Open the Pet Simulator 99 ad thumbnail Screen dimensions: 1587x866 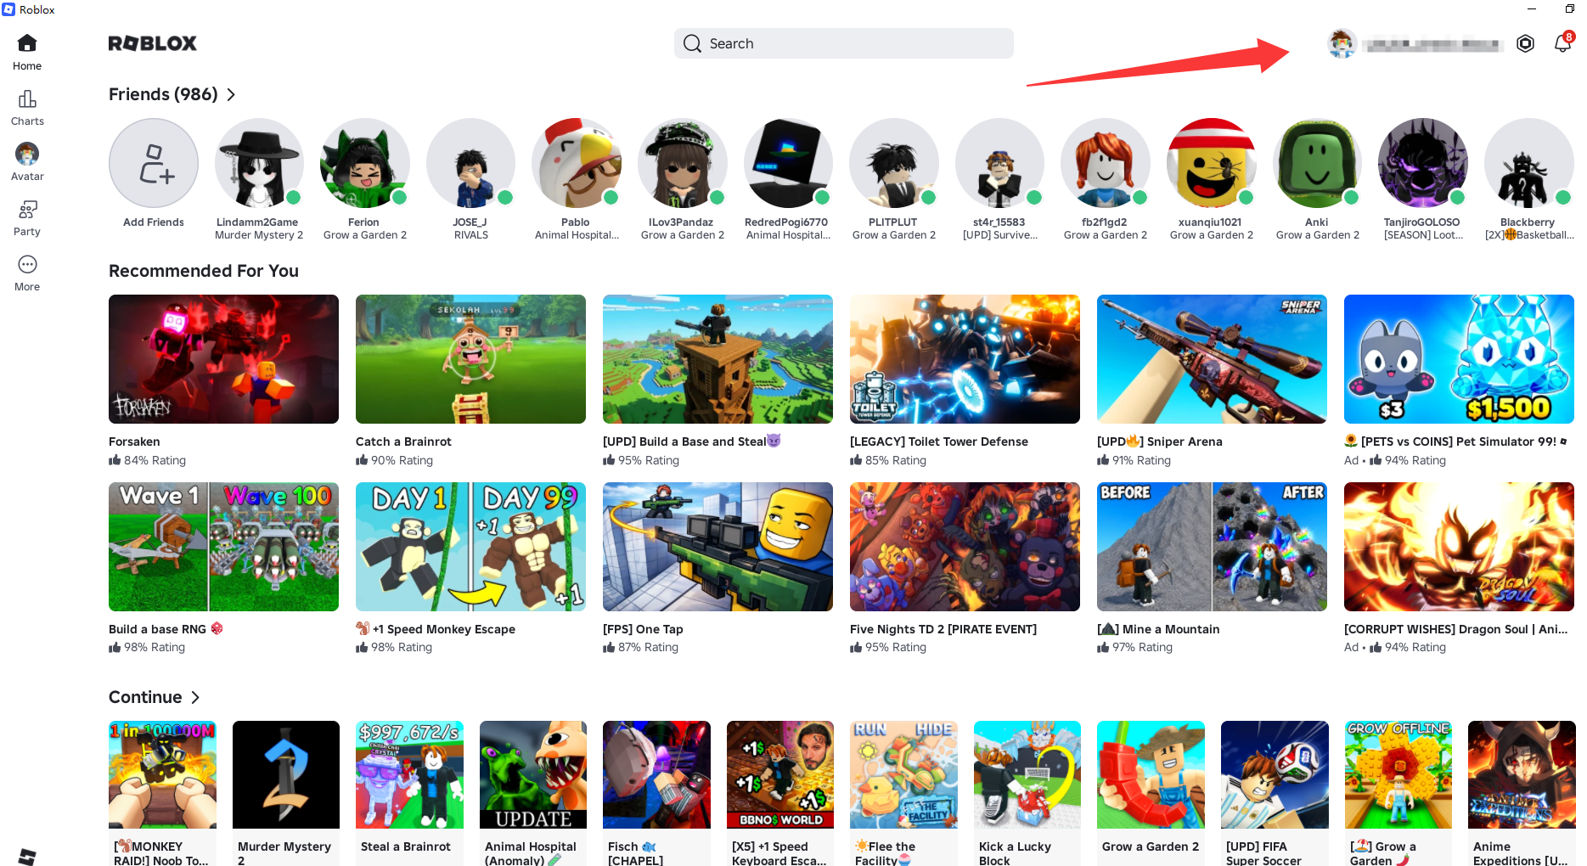point(1459,359)
